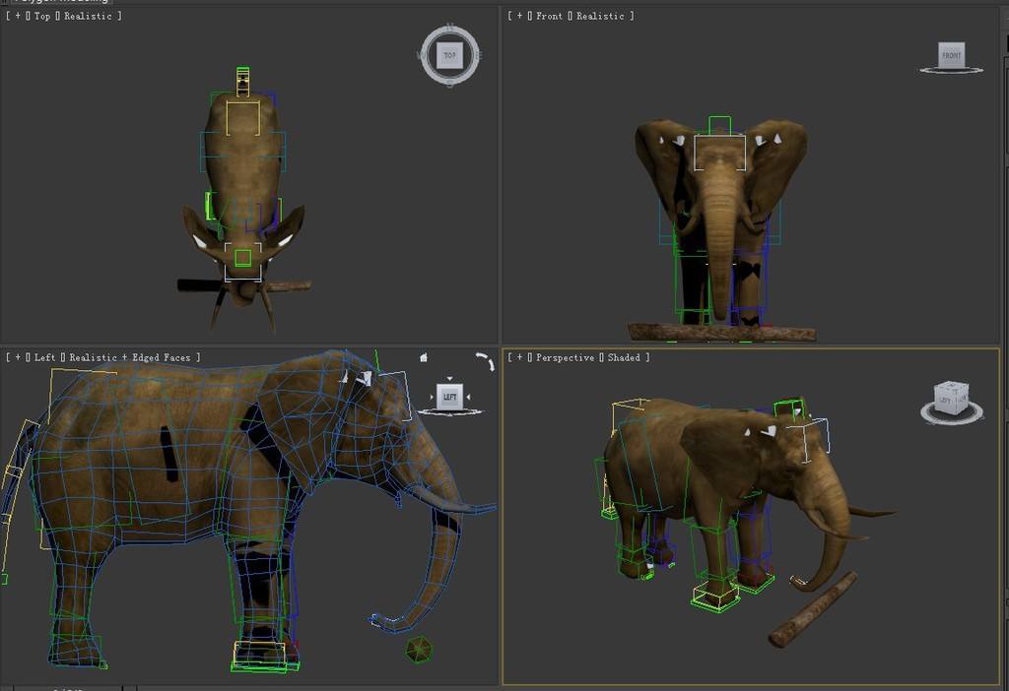
Task: Click the ViewCube home icon in Left viewport
Action: (424, 358)
